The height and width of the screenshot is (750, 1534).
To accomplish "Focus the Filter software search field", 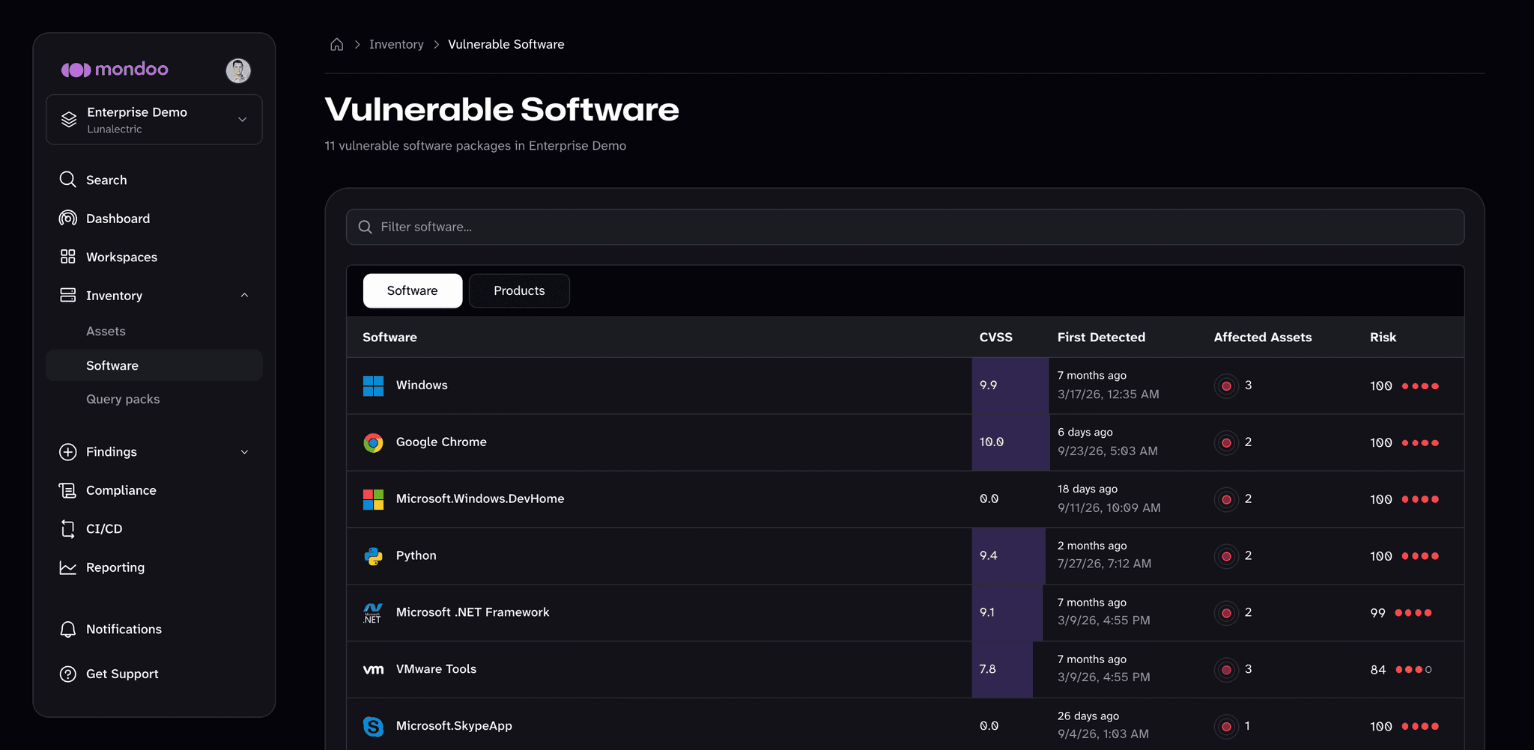I will (x=905, y=227).
